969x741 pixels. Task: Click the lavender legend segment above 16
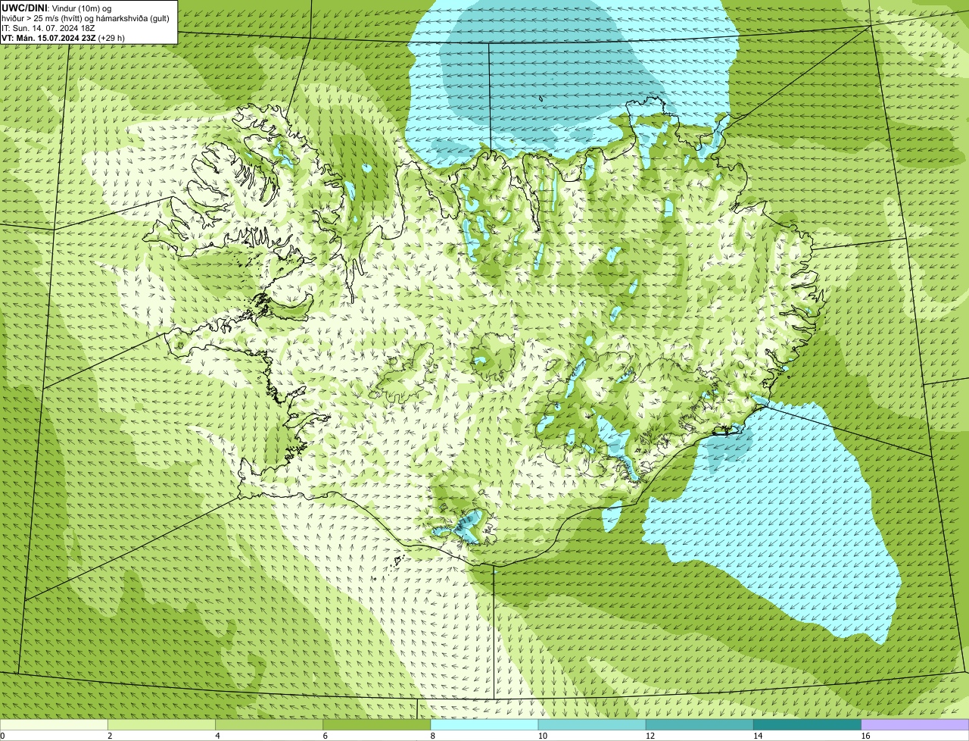coord(915,725)
